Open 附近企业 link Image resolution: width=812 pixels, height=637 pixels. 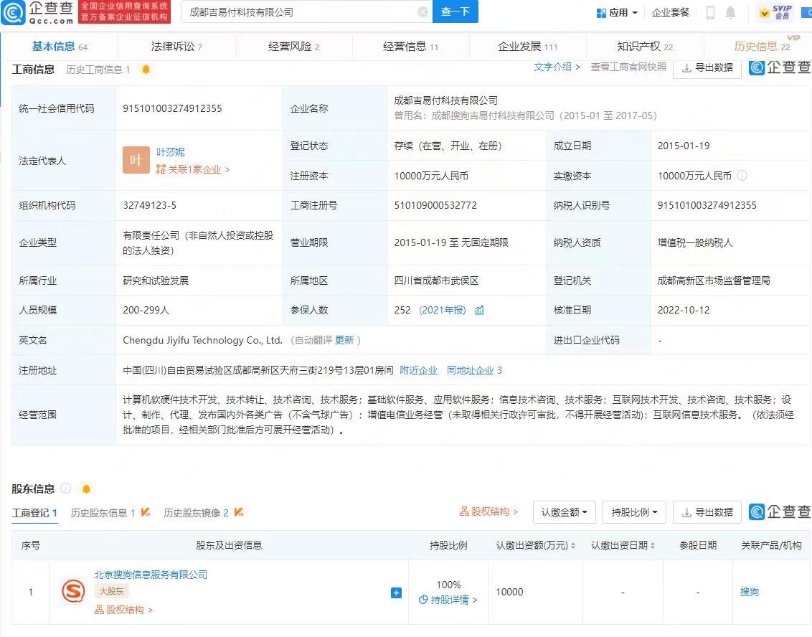[x=418, y=369]
